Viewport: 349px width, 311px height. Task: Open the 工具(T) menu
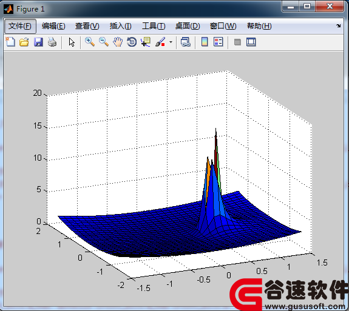coord(154,26)
